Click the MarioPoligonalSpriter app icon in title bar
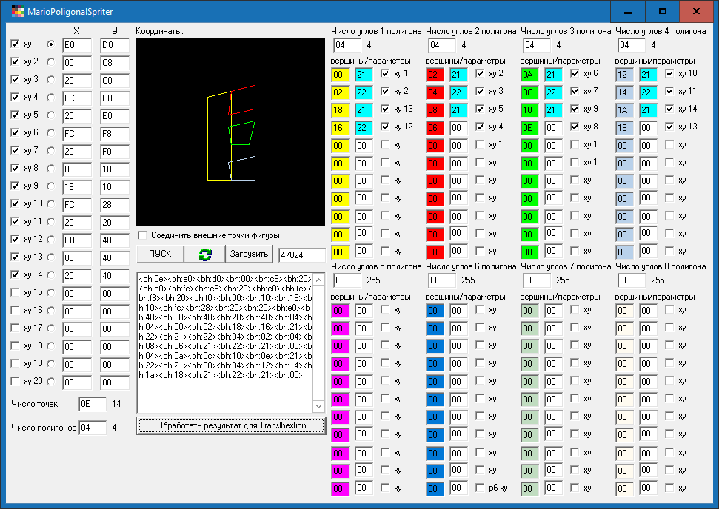Image resolution: width=719 pixels, height=509 pixels. [x=17, y=11]
